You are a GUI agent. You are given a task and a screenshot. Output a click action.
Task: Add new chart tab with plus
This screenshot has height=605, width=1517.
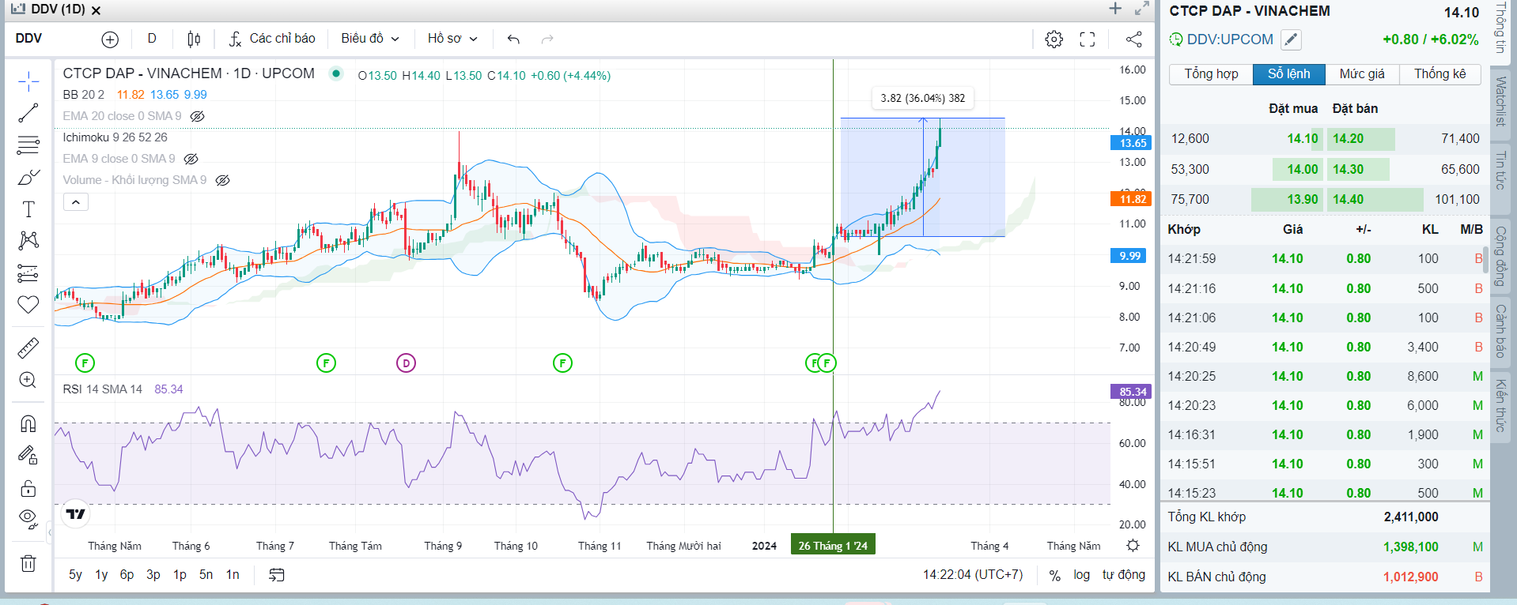1115,9
